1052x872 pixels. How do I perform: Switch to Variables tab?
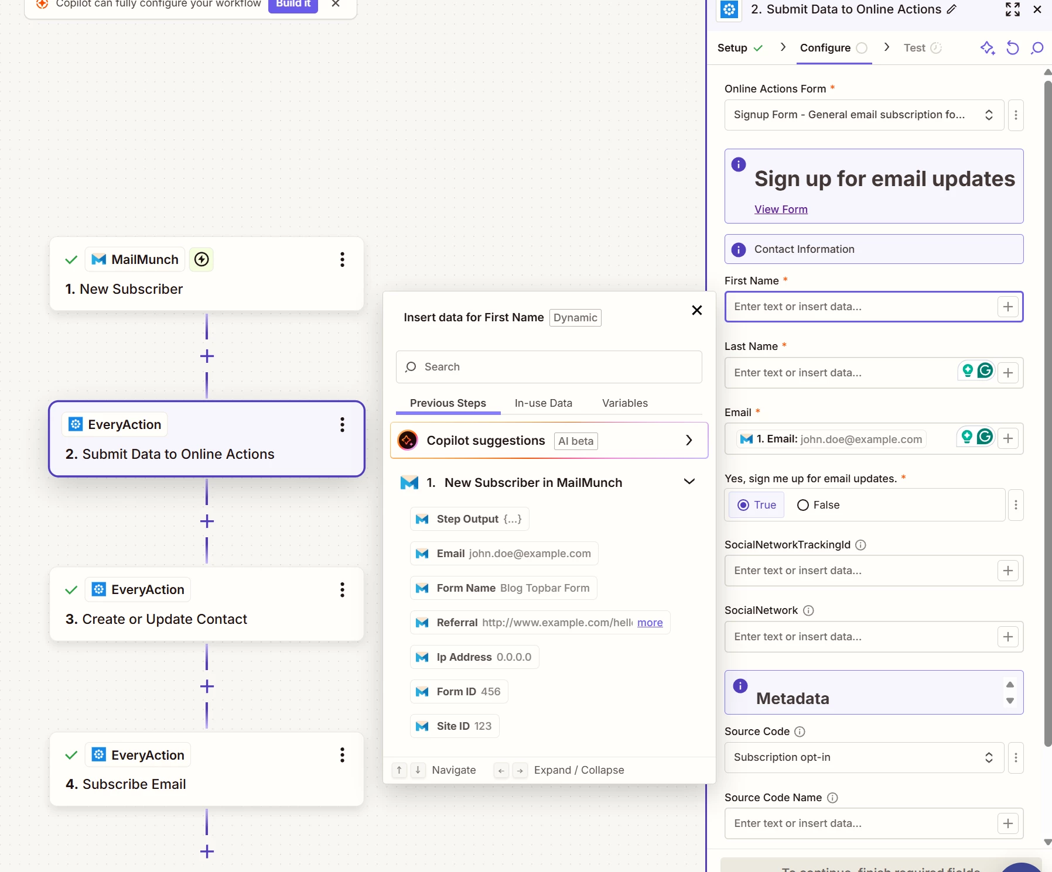pos(625,403)
